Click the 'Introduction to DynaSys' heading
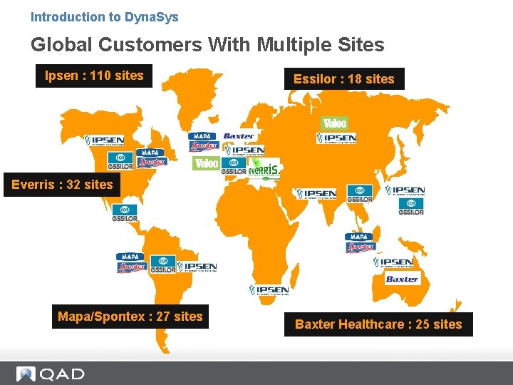 (x=104, y=16)
